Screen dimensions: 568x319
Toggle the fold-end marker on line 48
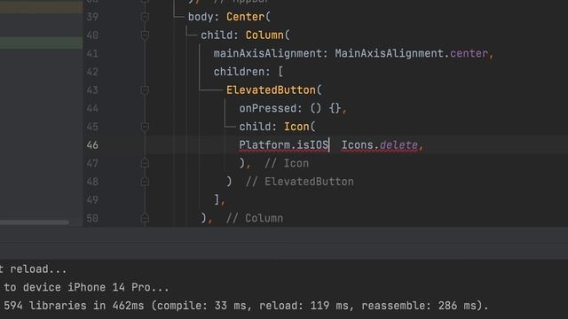click(x=145, y=182)
